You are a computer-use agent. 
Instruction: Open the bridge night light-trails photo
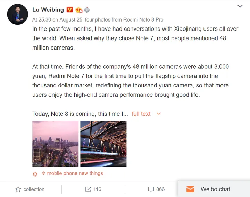click(x=103, y=144)
